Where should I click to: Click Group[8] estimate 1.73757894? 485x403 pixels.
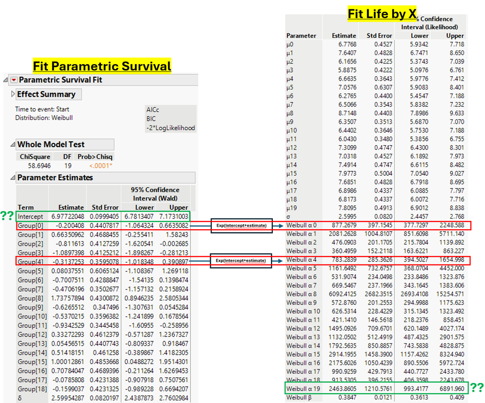pyautogui.click(x=68, y=298)
